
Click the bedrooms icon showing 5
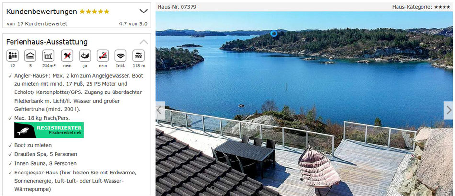point(31,56)
